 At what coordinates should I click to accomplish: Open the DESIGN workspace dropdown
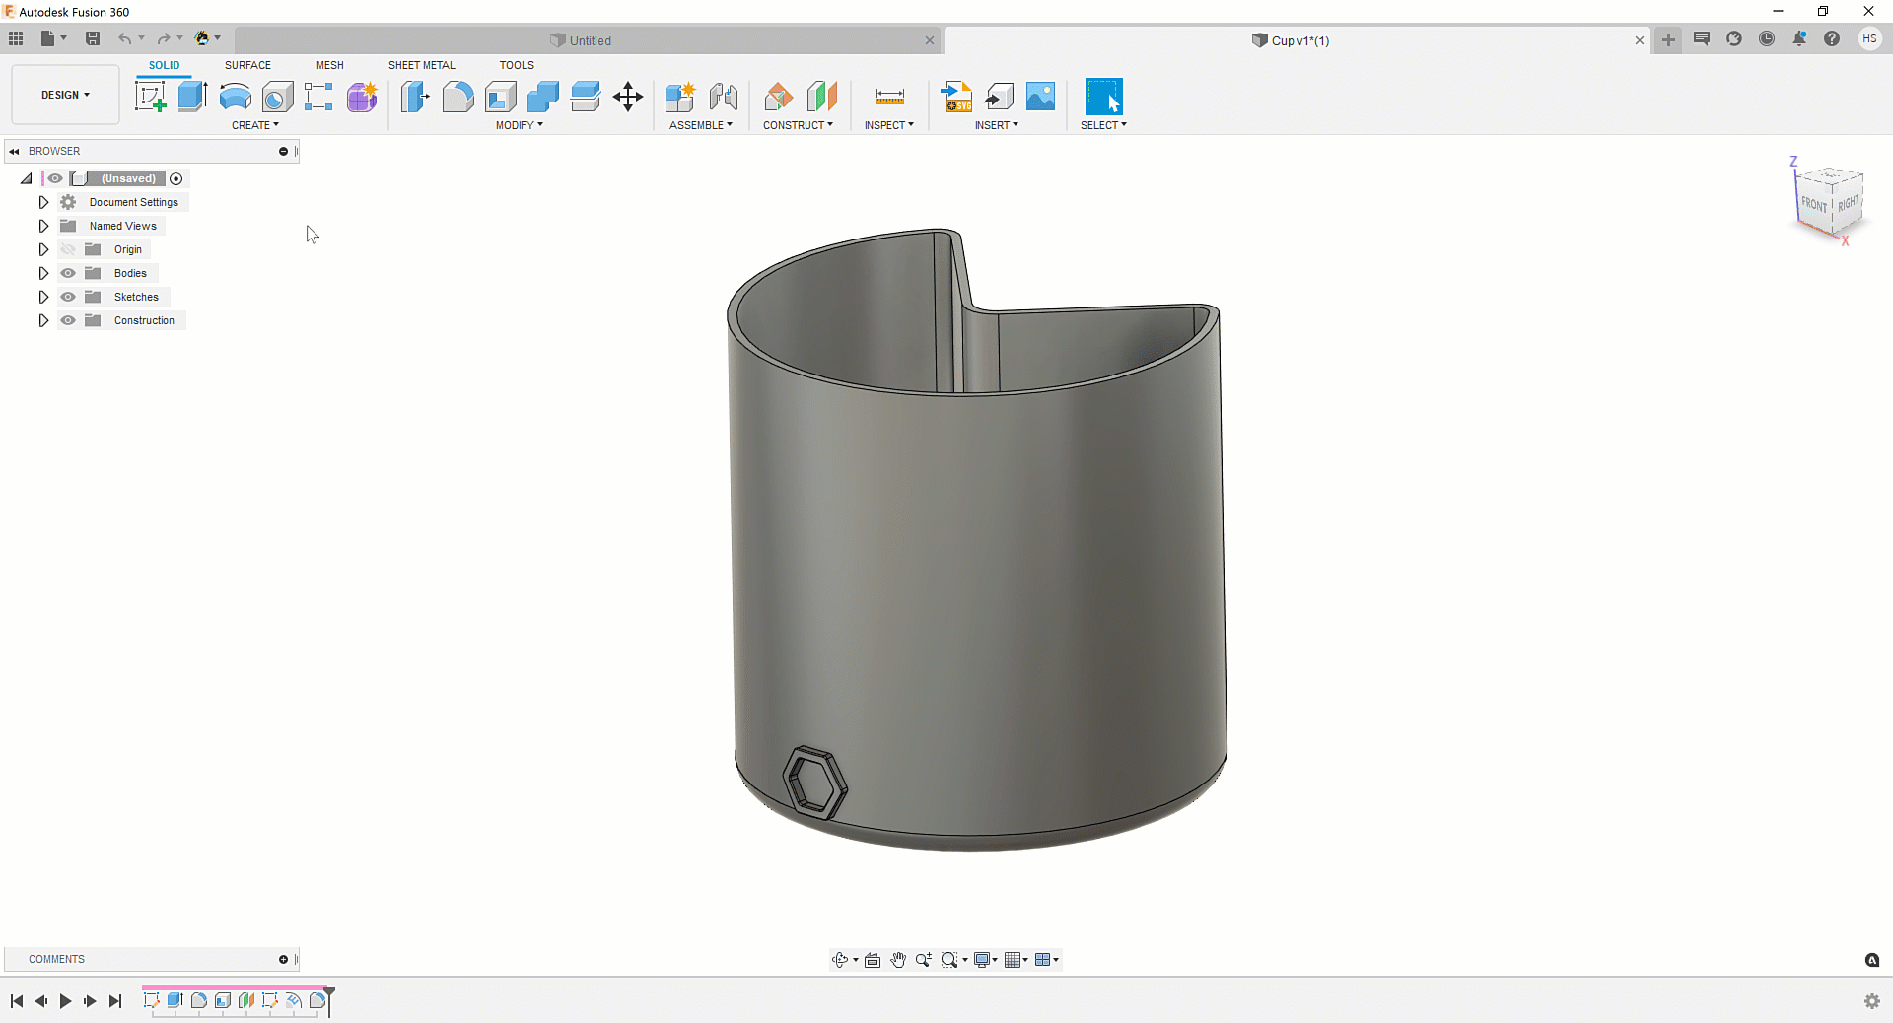(x=65, y=95)
